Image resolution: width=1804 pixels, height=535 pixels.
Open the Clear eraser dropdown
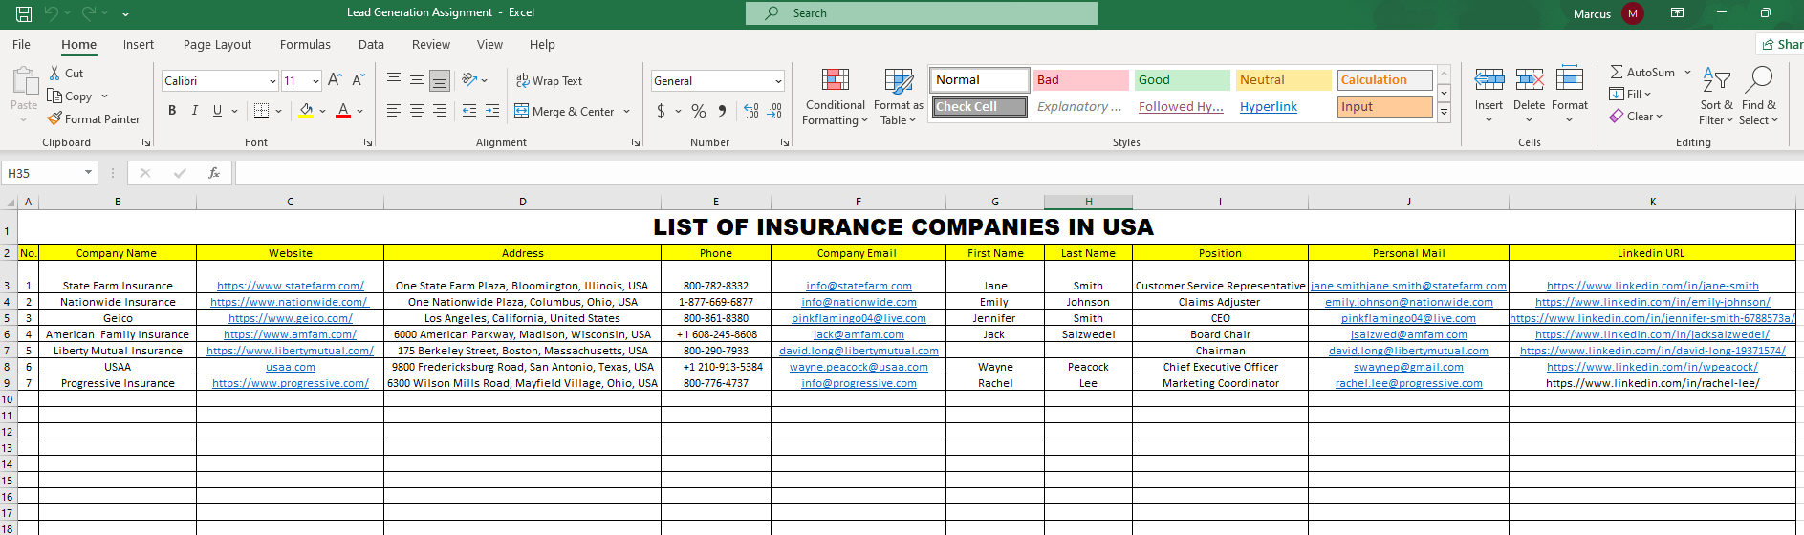[1636, 117]
